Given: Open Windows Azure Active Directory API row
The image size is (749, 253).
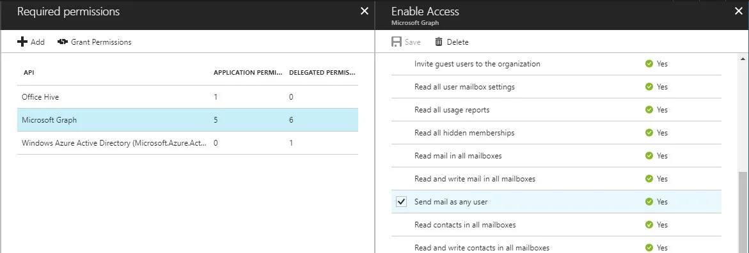Looking at the screenshot, I should coord(187,142).
